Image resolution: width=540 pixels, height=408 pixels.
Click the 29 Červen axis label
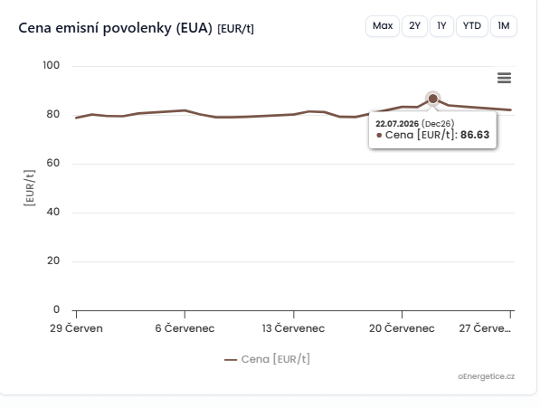76,328
